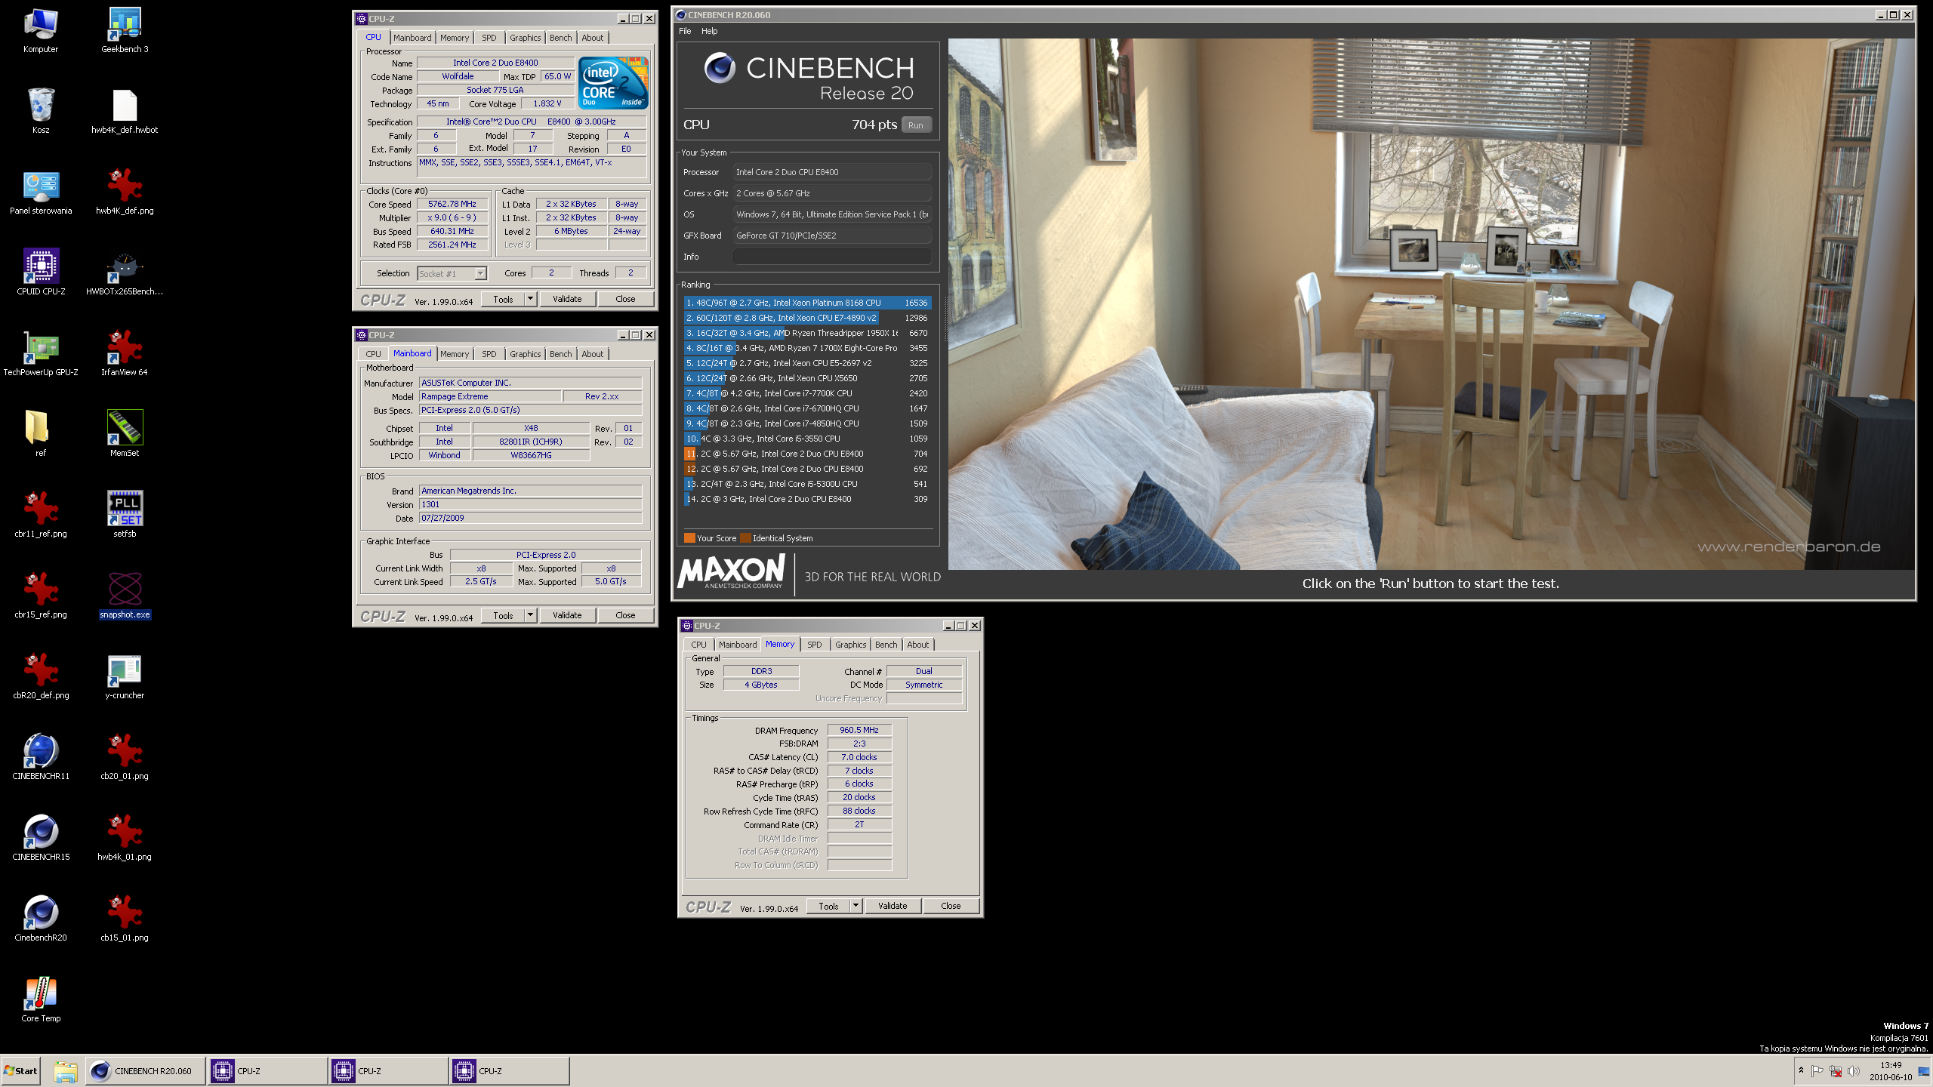Click the Info input field in Cinebench
Viewport: 1933px width, 1087px height.
click(832, 257)
